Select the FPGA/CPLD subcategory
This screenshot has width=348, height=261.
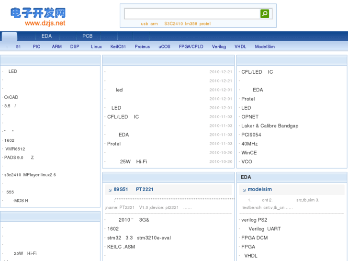191,46
